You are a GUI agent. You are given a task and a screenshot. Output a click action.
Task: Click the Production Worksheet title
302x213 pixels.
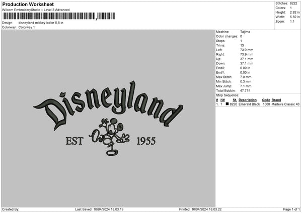coord(28,4)
